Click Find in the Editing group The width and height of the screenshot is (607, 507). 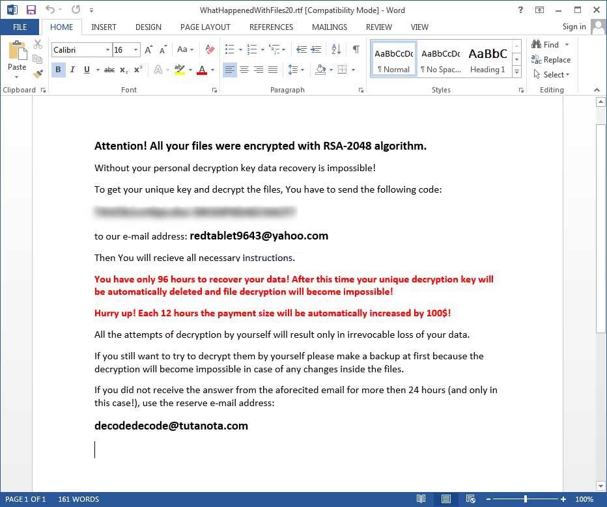pos(545,45)
